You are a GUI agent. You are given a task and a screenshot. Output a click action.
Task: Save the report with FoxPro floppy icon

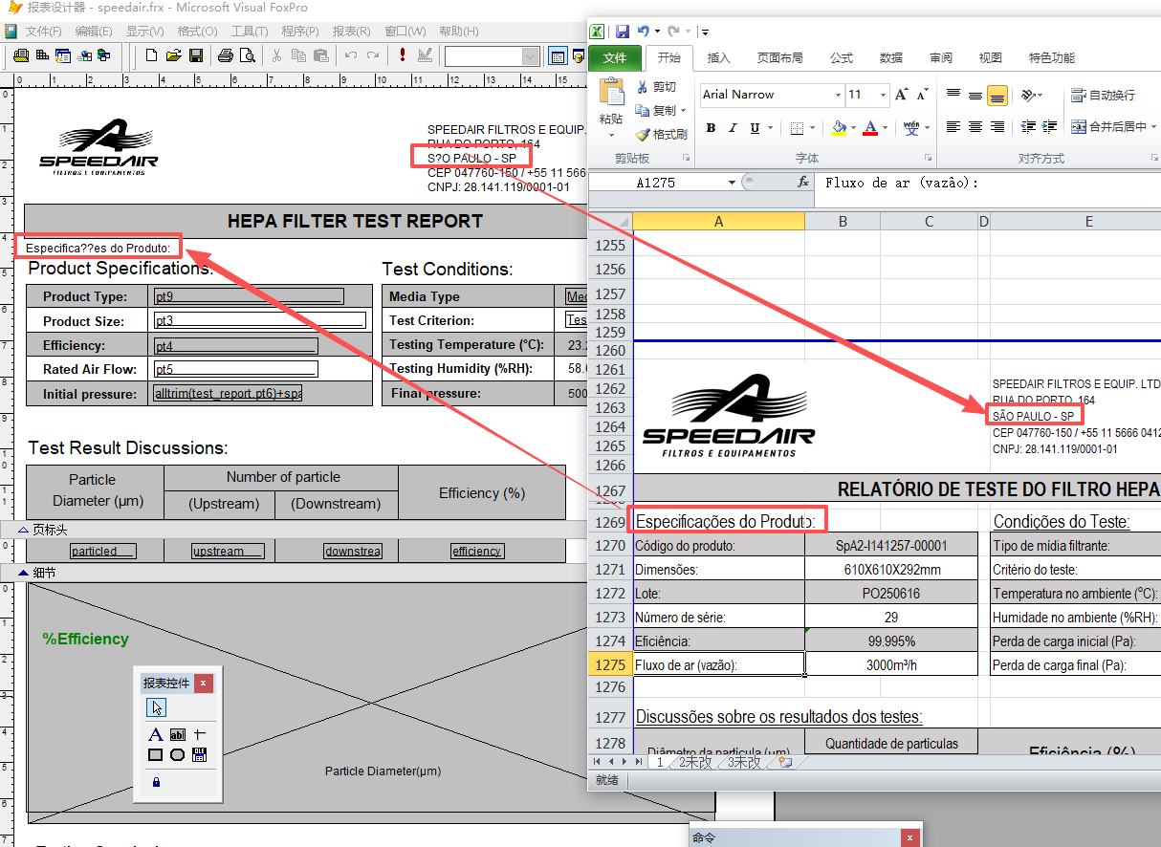pos(195,55)
